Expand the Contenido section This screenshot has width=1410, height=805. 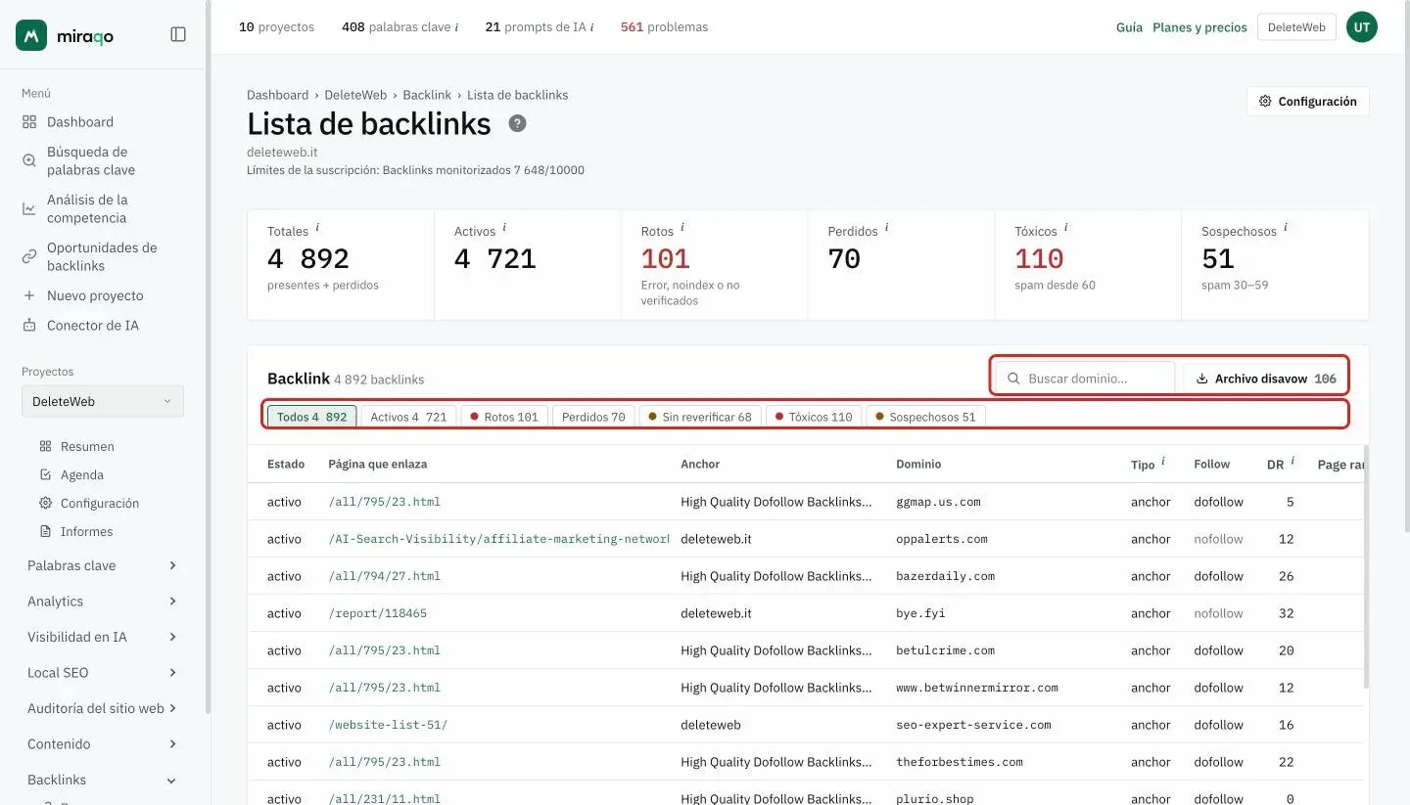[x=102, y=744]
